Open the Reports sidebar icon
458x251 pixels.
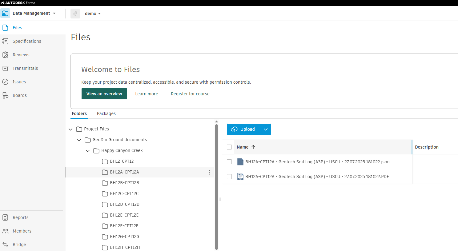[x=5, y=217]
